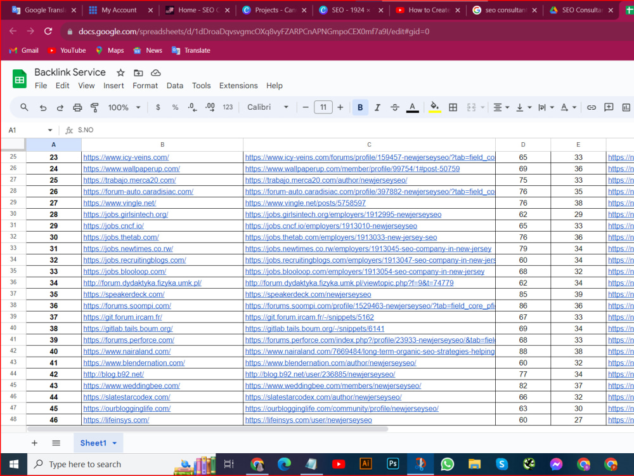Open the borders tool
This screenshot has width=634, height=476.
453,107
